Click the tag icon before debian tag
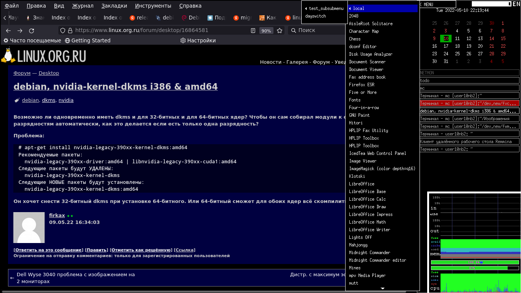Viewport: 521px width, 293px height. [x=17, y=100]
